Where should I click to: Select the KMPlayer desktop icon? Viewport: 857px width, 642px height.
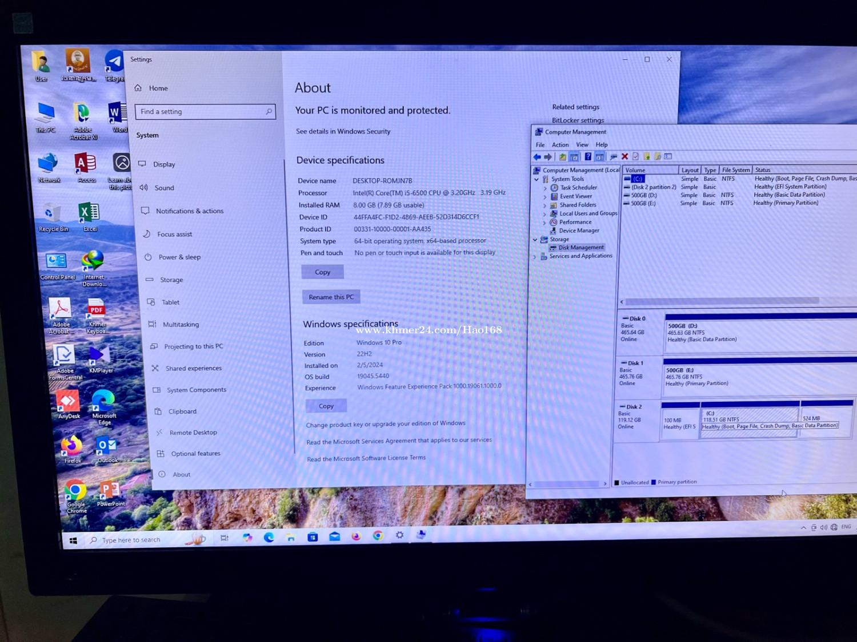(100, 359)
